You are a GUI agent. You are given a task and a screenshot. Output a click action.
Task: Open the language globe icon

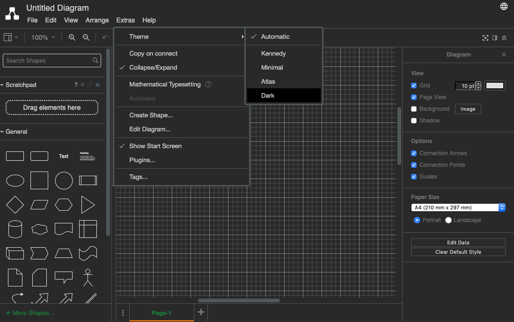[x=504, y=6]
